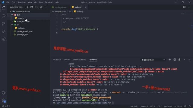Open the Manage gear settings icon
The image size is (193, 108).
(4, 100)
